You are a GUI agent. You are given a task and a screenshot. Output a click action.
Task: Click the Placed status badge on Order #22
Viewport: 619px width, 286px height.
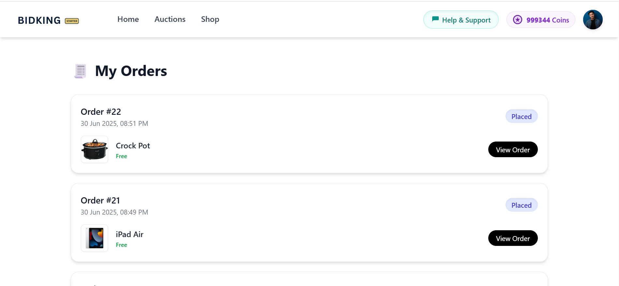(x=521, y=116)
